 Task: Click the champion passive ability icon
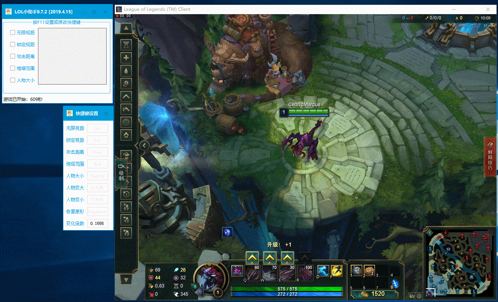237,271
